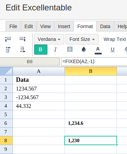
Task: Select column B header
Action: 91,71
